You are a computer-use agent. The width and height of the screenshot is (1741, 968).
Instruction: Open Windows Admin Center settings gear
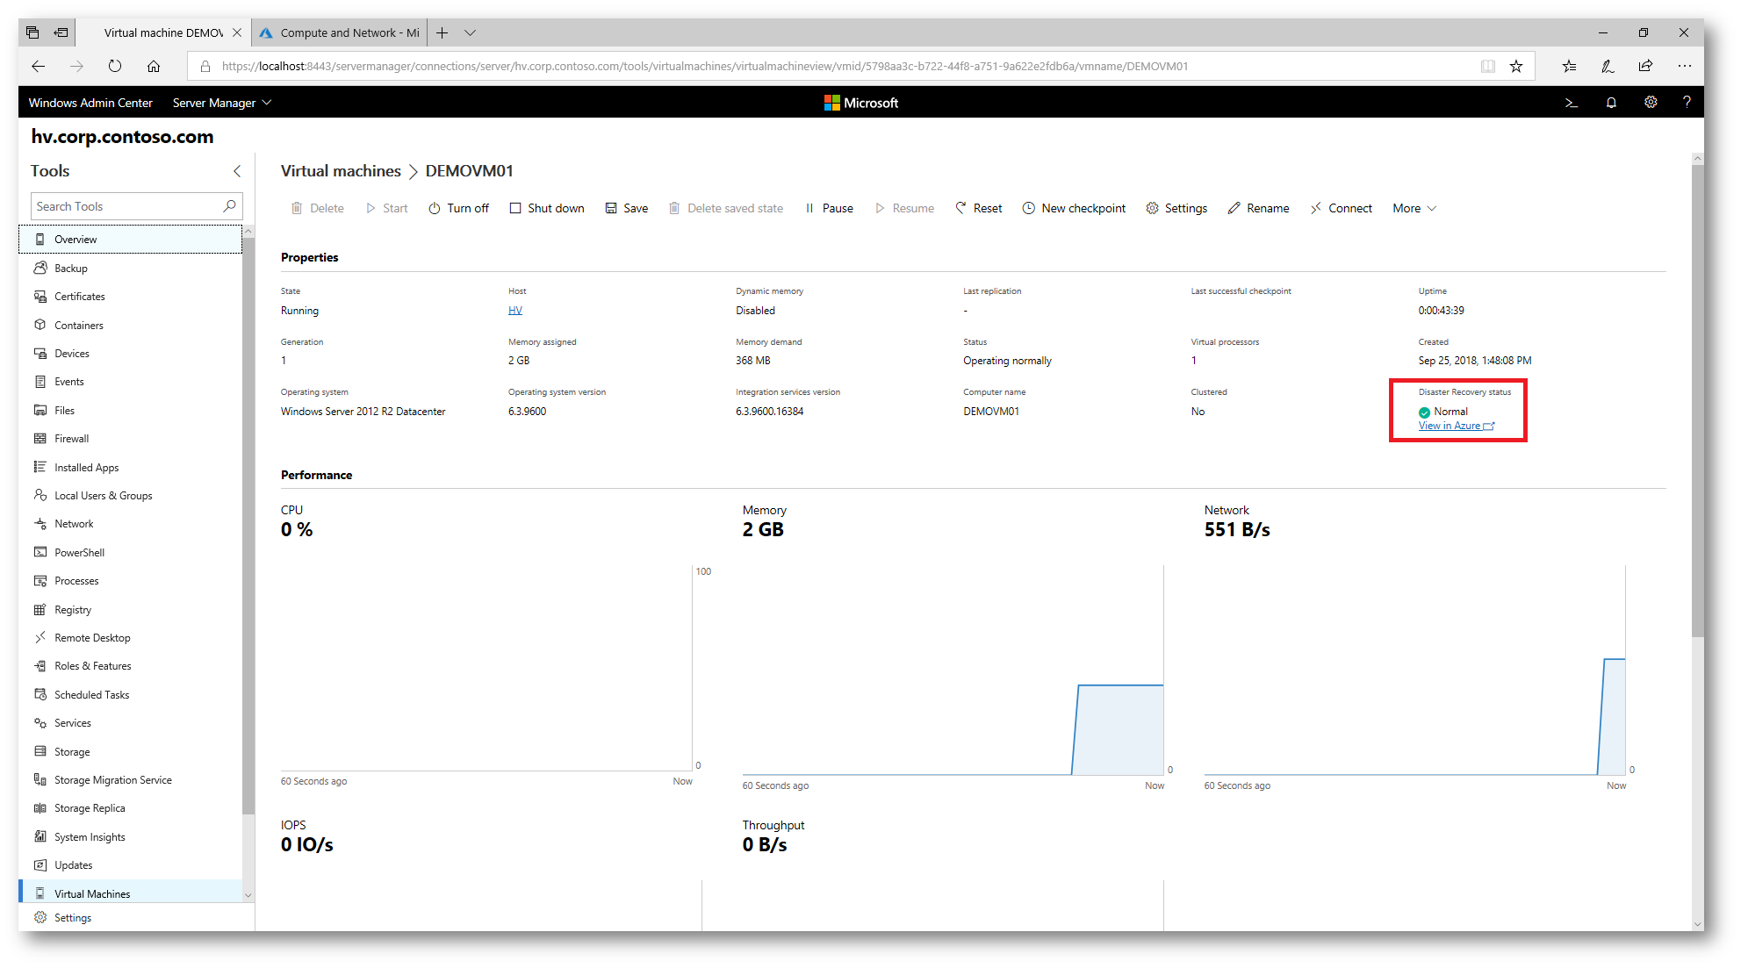point(1651,103)
